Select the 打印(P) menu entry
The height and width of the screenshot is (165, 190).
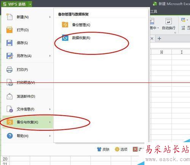(x=27, y=70)
